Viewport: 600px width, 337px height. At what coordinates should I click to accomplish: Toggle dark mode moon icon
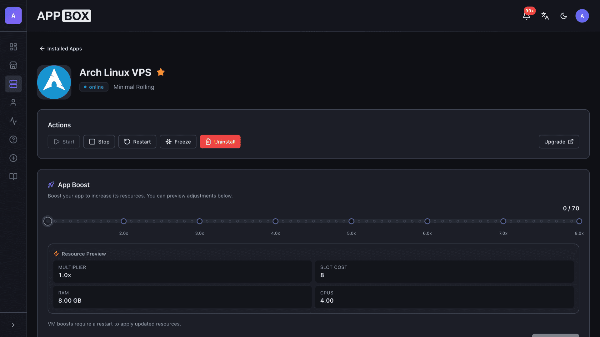563,16
